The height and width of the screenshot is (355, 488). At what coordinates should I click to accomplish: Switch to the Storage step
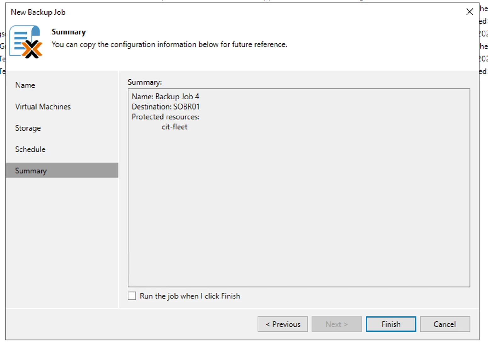coord(28,128)
